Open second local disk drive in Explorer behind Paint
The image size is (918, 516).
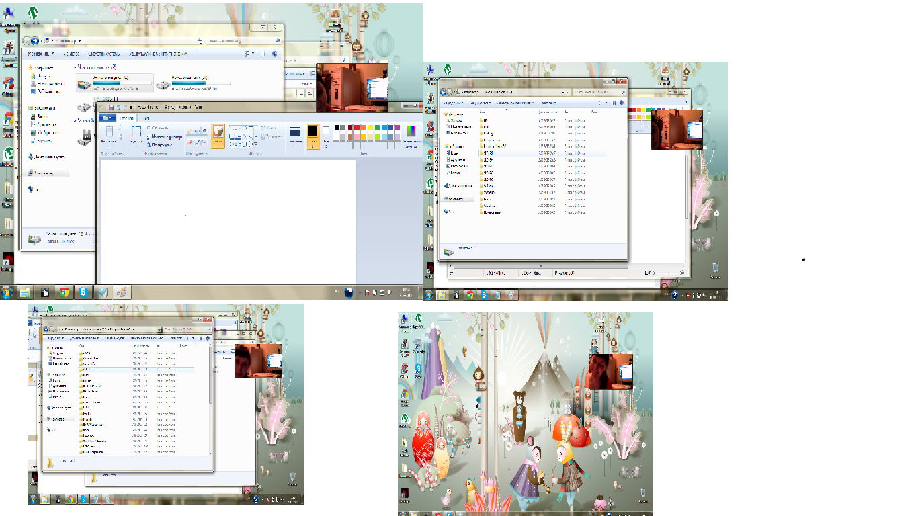click(194, 85)
